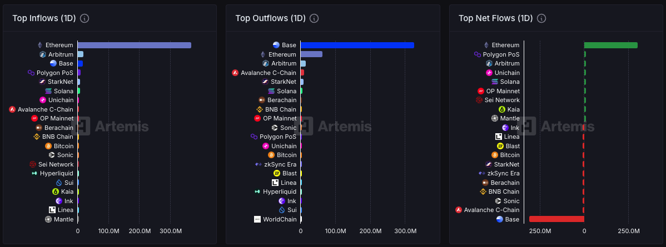Click the red Base bar in Top Net Flows

click(x=557, y=219)
